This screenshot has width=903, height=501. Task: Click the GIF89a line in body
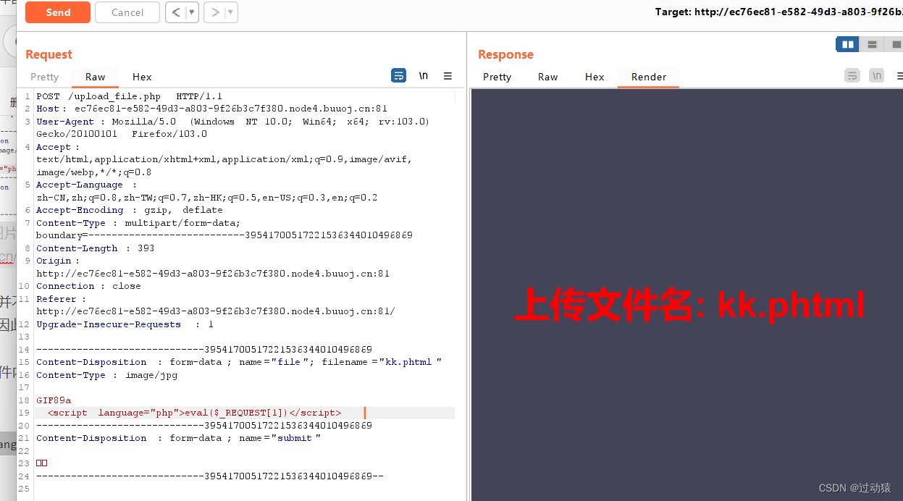tap(54, 400)
